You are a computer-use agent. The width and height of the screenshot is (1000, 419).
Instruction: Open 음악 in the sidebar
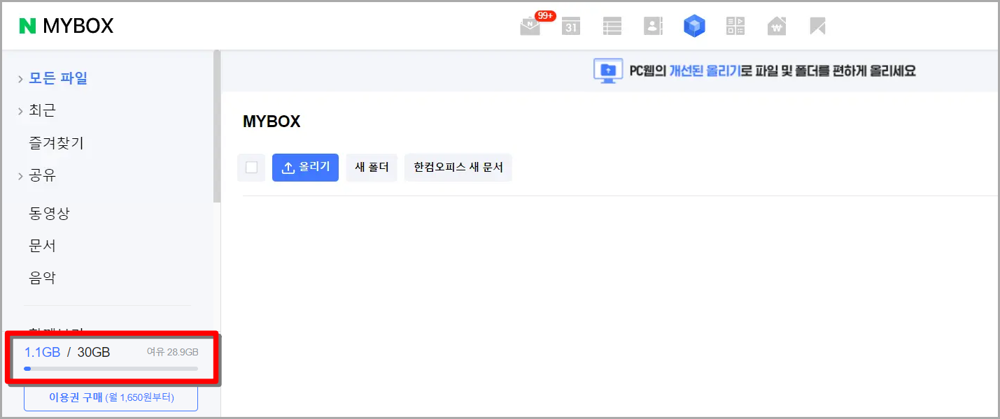(42, 278)
